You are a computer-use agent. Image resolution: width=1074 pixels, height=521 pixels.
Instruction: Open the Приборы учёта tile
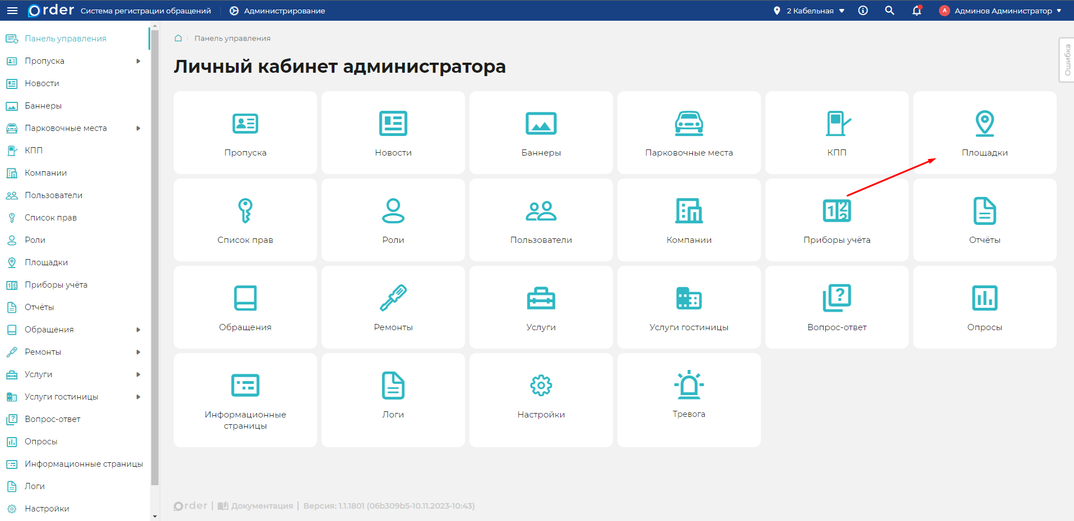coord(836,220)
